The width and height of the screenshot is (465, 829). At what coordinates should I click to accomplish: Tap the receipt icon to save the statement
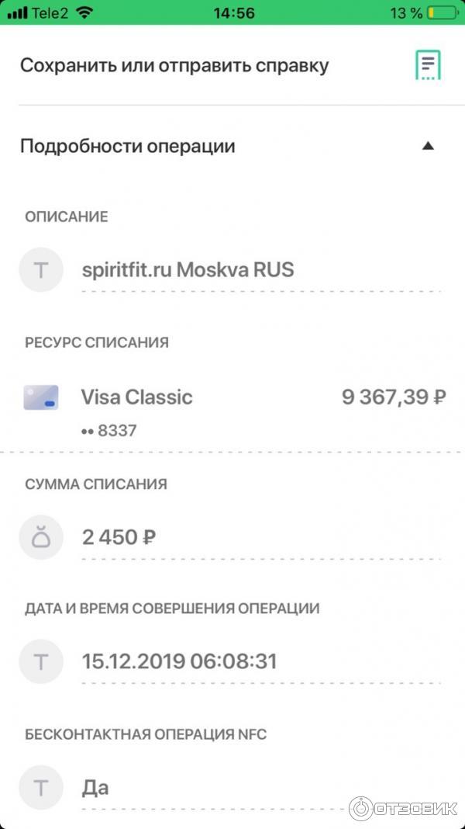click(x=428, y=65)
